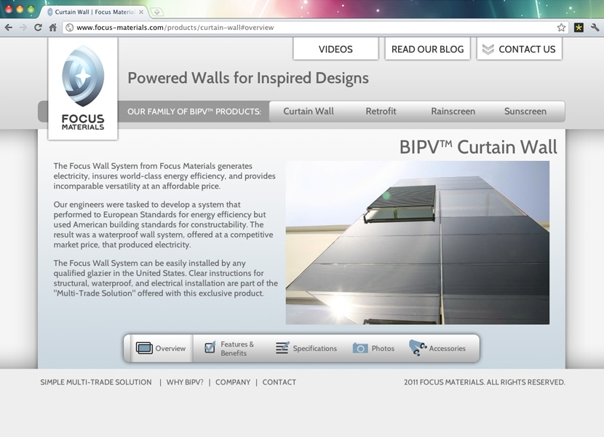Viewport: 604px width, 437px height.
Task: Click the READ OUR BLOG button
Action: click(x=428, y=49)
